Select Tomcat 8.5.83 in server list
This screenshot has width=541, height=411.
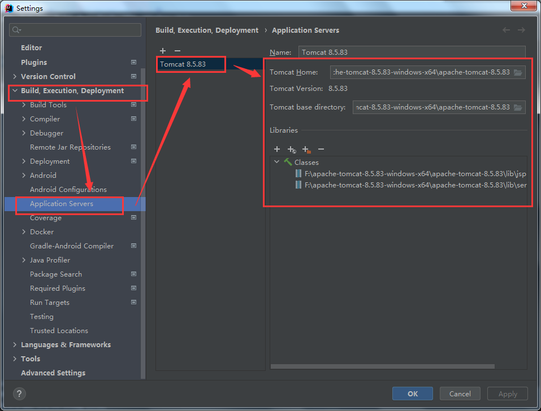coord(210,64)
